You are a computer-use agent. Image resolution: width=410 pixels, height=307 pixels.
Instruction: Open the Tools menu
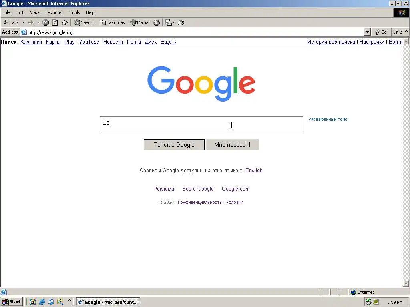tap(74, 12)
